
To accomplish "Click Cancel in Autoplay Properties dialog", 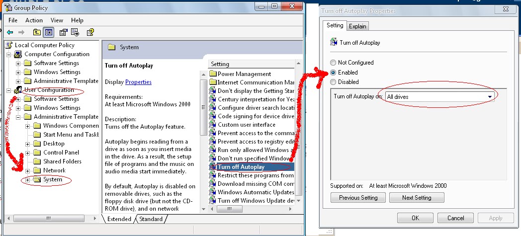I will [x=455, y=218].
